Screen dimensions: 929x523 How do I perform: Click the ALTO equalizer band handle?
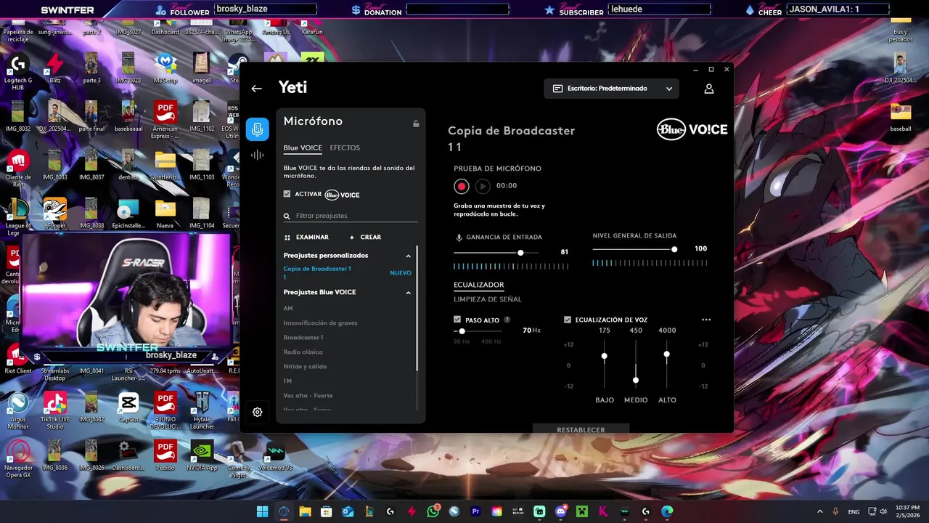tap(667, 354)
